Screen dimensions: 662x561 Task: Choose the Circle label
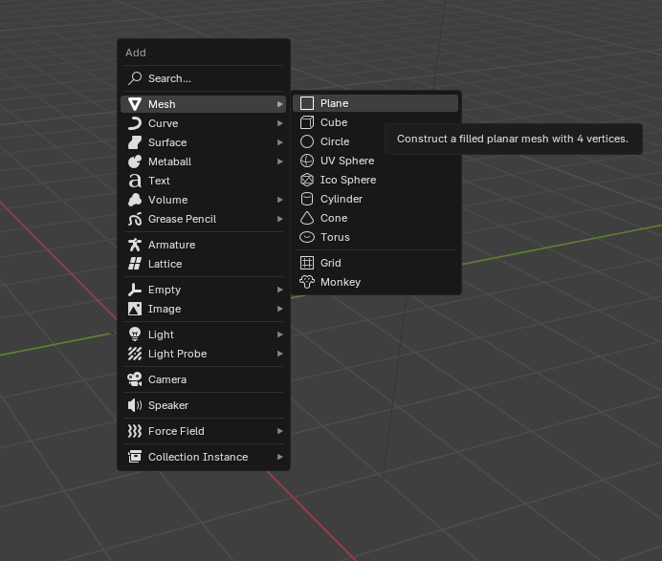tap(335, 141)
